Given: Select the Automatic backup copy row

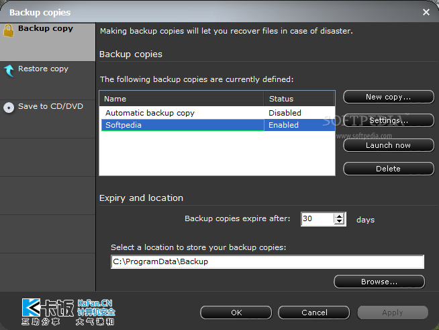Looking at the screenshot, I should coord(217,113).
